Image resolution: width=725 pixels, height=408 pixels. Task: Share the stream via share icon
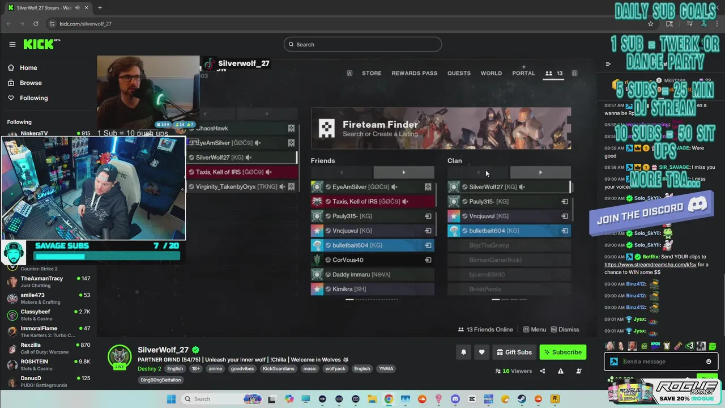tap(543, 371)
